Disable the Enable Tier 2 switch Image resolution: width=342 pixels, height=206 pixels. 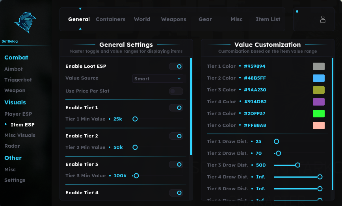coord(176,136)
